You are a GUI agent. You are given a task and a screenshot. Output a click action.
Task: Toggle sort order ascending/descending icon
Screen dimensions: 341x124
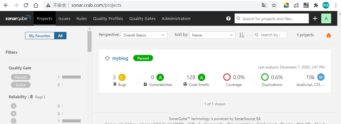(x=242, y=35)
